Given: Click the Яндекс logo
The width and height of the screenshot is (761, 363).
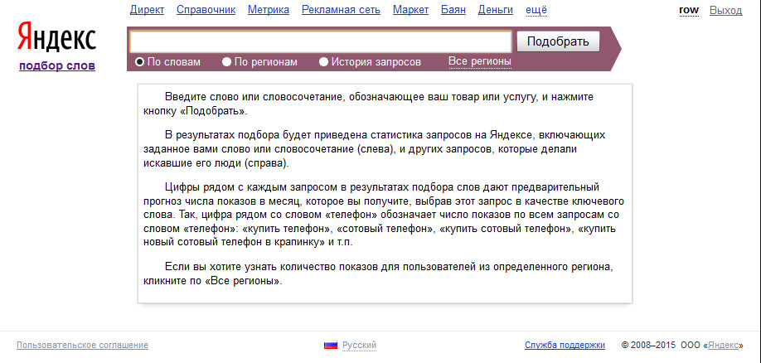Looking at the screenshot, I should pyautogui.click(x=56, y=37).
